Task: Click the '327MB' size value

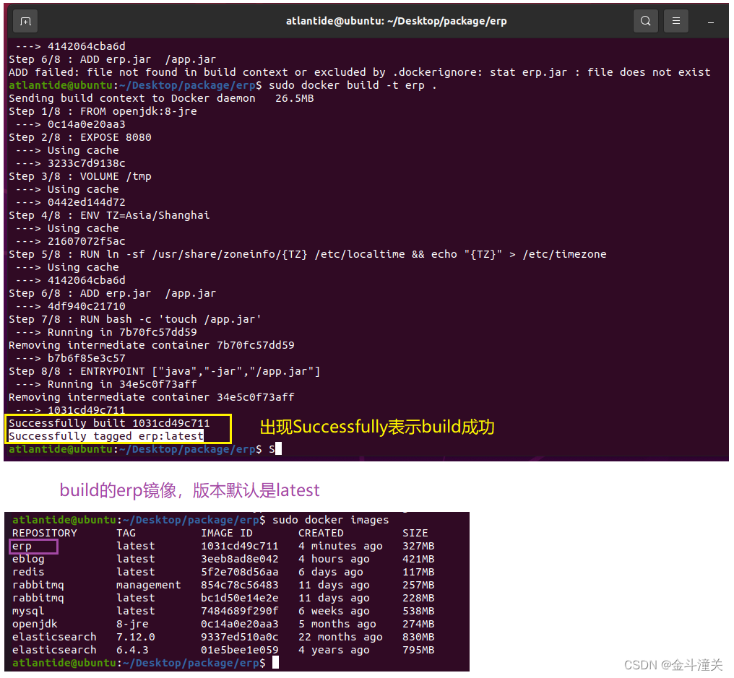Action: [418, 546]
